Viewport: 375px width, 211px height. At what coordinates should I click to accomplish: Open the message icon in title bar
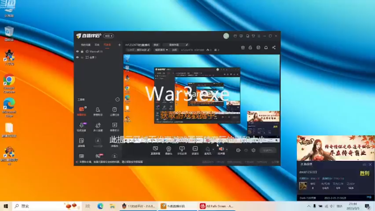click(241, 36)
